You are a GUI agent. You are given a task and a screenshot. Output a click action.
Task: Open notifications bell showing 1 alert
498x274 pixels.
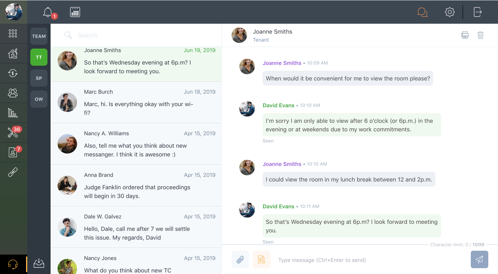[47, 12]
